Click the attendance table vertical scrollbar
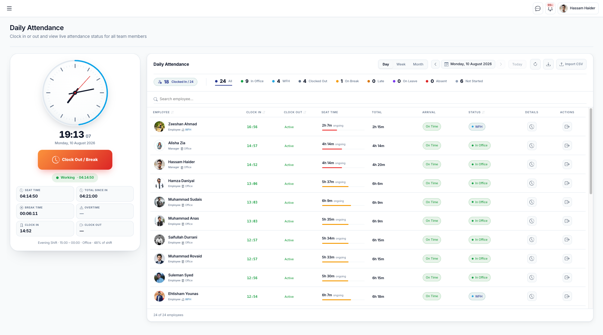 click(591, 151)
